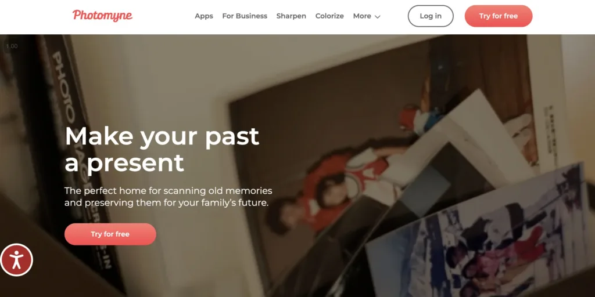Open the Apps menu item
The image size is (595, 297).
(x=204, y=16)
